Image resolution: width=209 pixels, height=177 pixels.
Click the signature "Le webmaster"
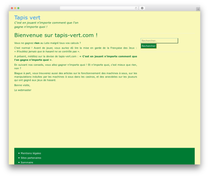click(23, 90)
